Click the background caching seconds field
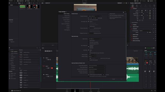The width and height of the screenshot is (165, 92). (x=104, y=75)
